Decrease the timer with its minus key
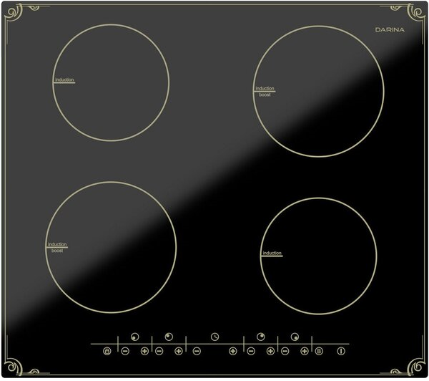Viewport: 429px width, 381px height. pos(197,351)
